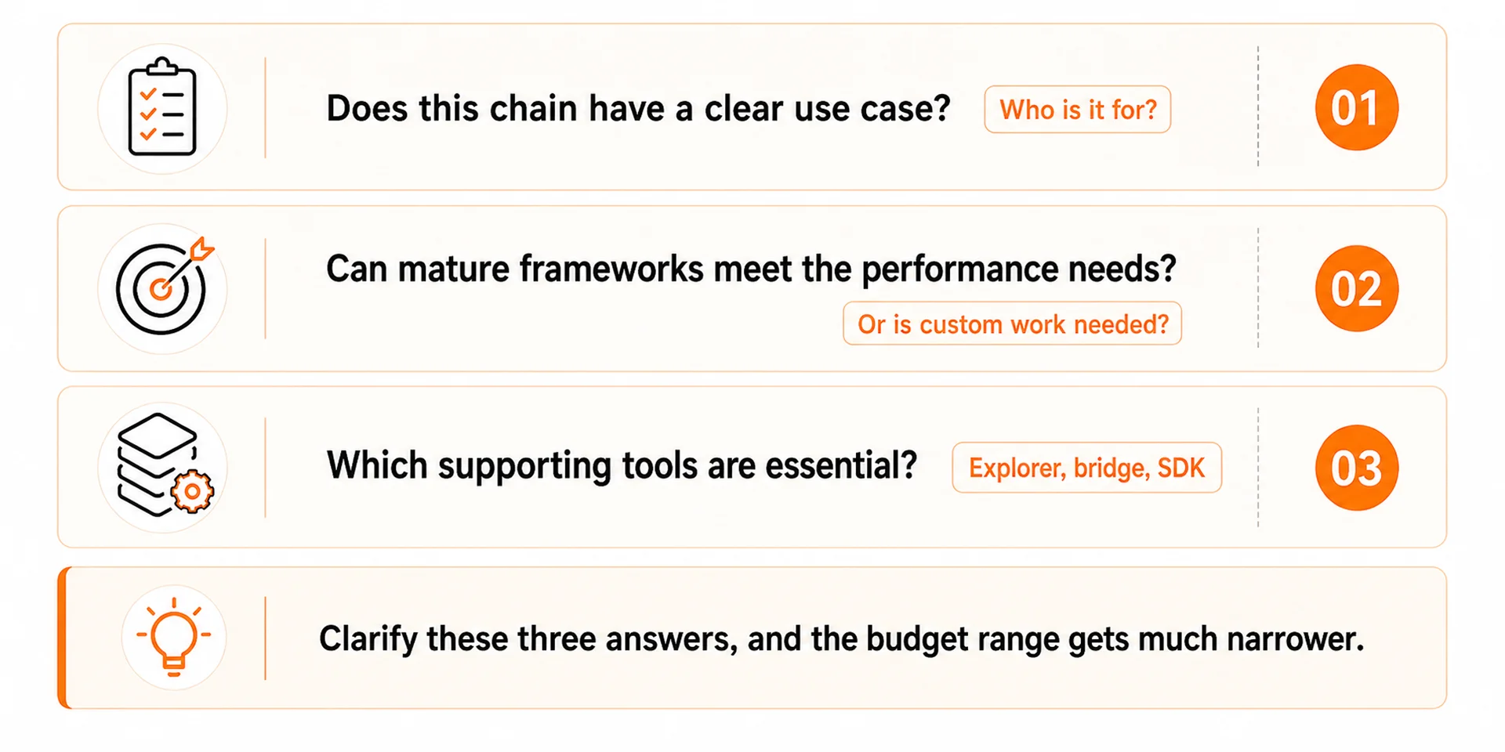The width and height of the screenshot is (1505, 752).
Task: Select the orange 03 number badge
Action: click(1356, 468)
